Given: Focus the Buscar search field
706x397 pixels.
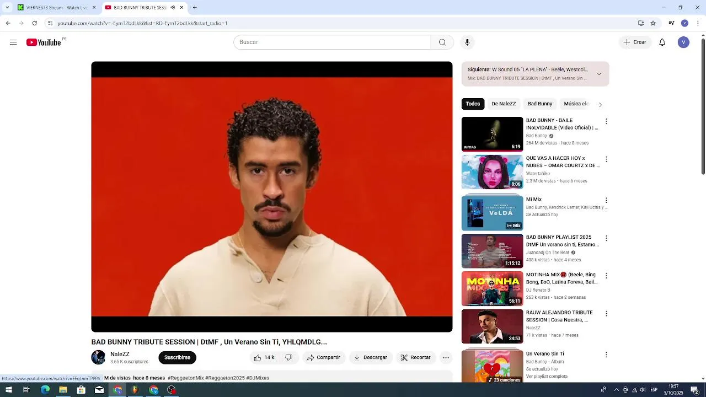Looking at the screenshot, I should (x=332, y=42).
